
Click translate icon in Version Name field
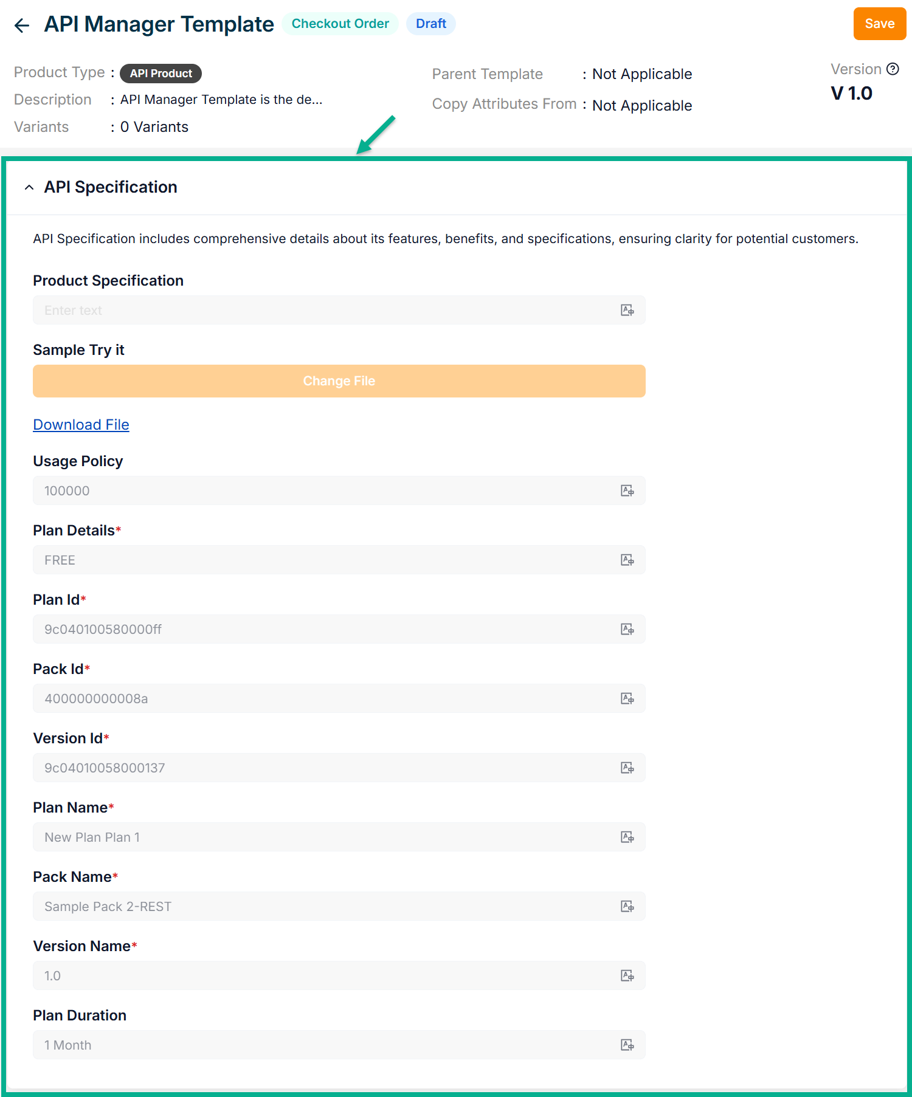(x=627, y=976)
